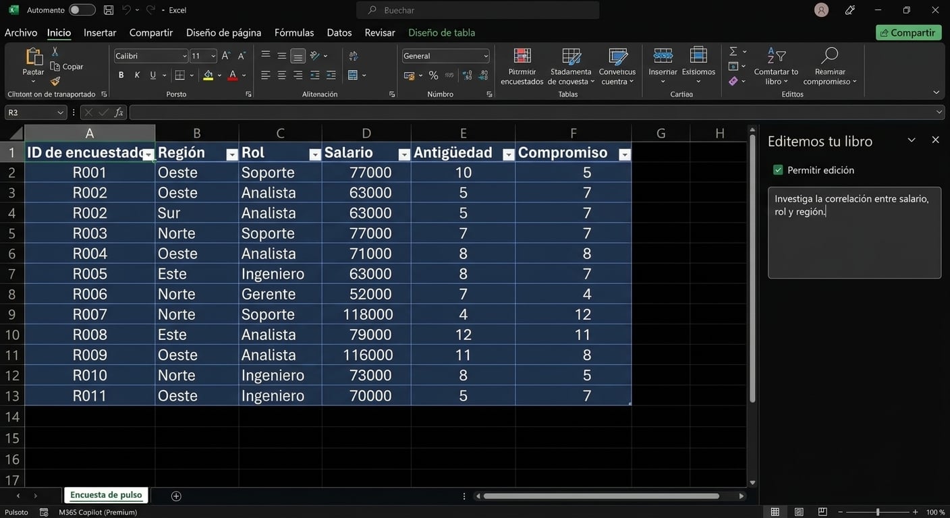Toggle italic K formatting
The width and height of the screenshot is (950, 518).
point(137,76)
